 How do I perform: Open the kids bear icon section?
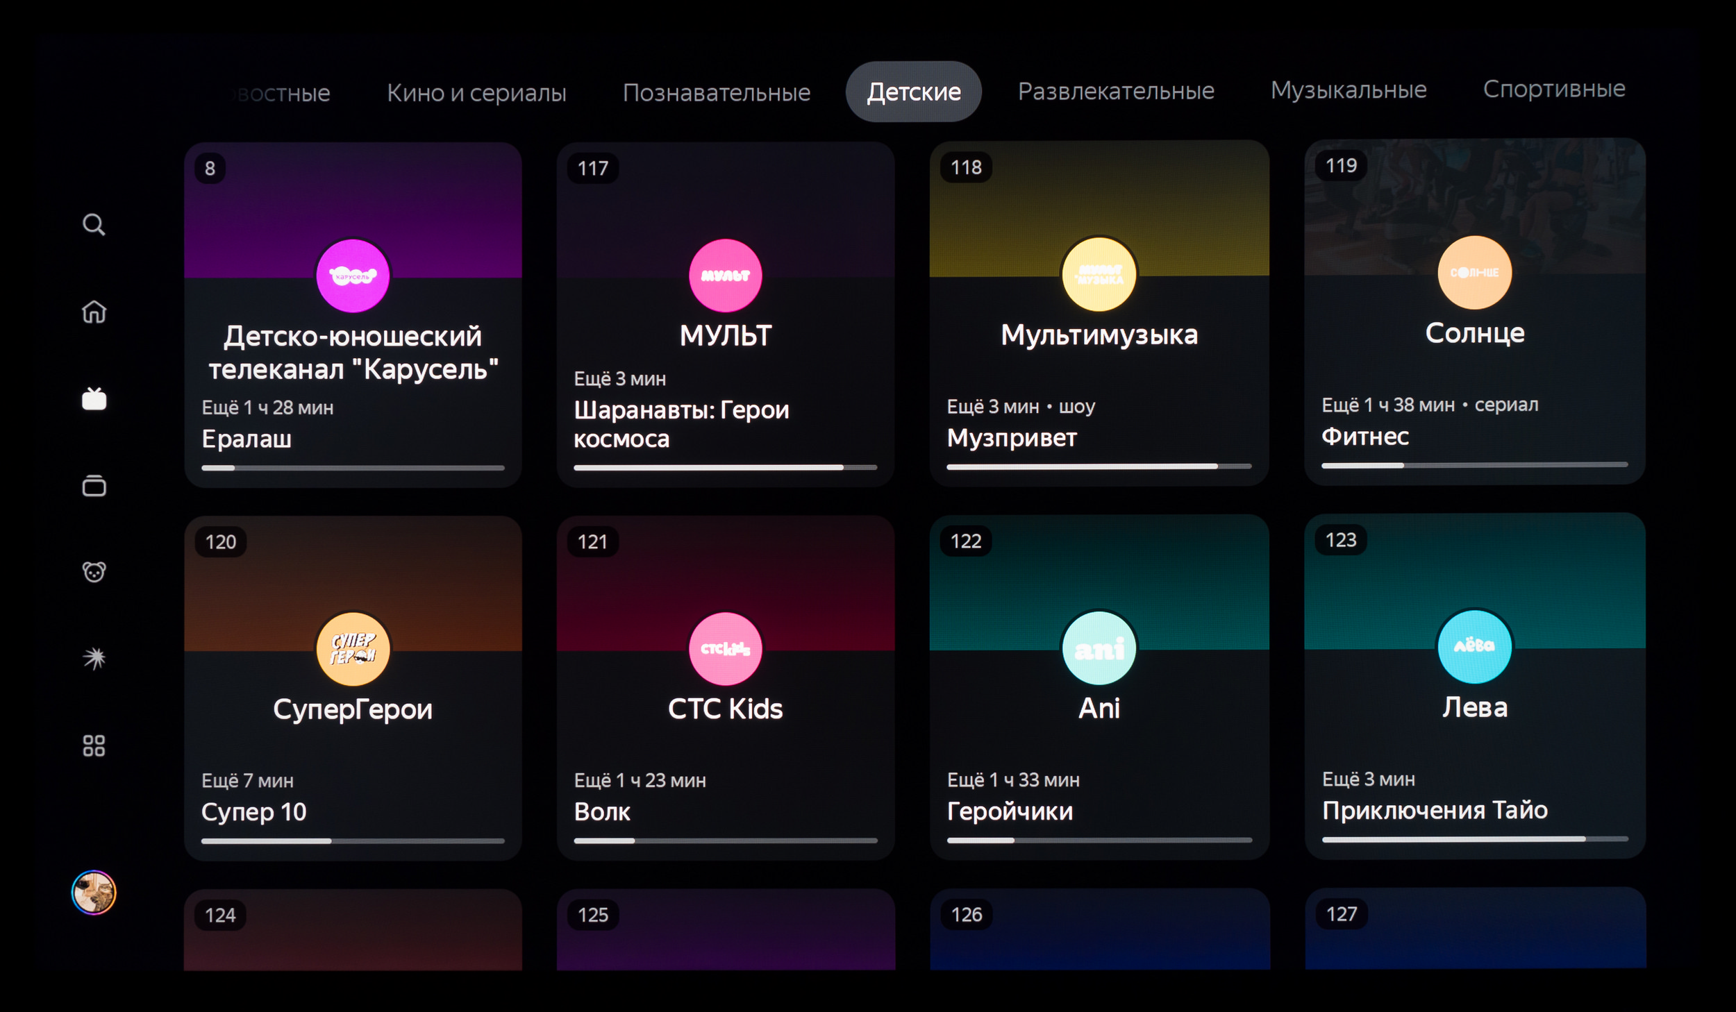tap(94, 572)
